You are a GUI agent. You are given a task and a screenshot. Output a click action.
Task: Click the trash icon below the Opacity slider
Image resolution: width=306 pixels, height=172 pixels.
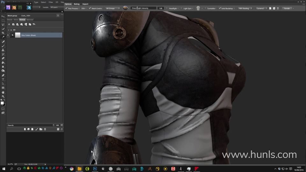pyautogui.click(x=45, y=129)
